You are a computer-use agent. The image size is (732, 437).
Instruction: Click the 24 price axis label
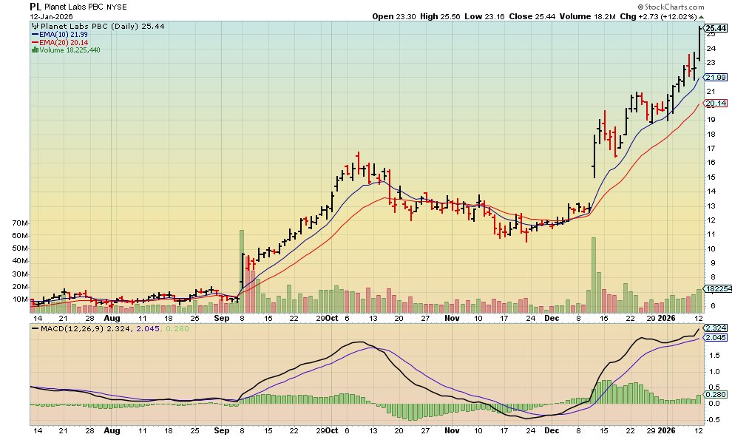pos(711,49)
